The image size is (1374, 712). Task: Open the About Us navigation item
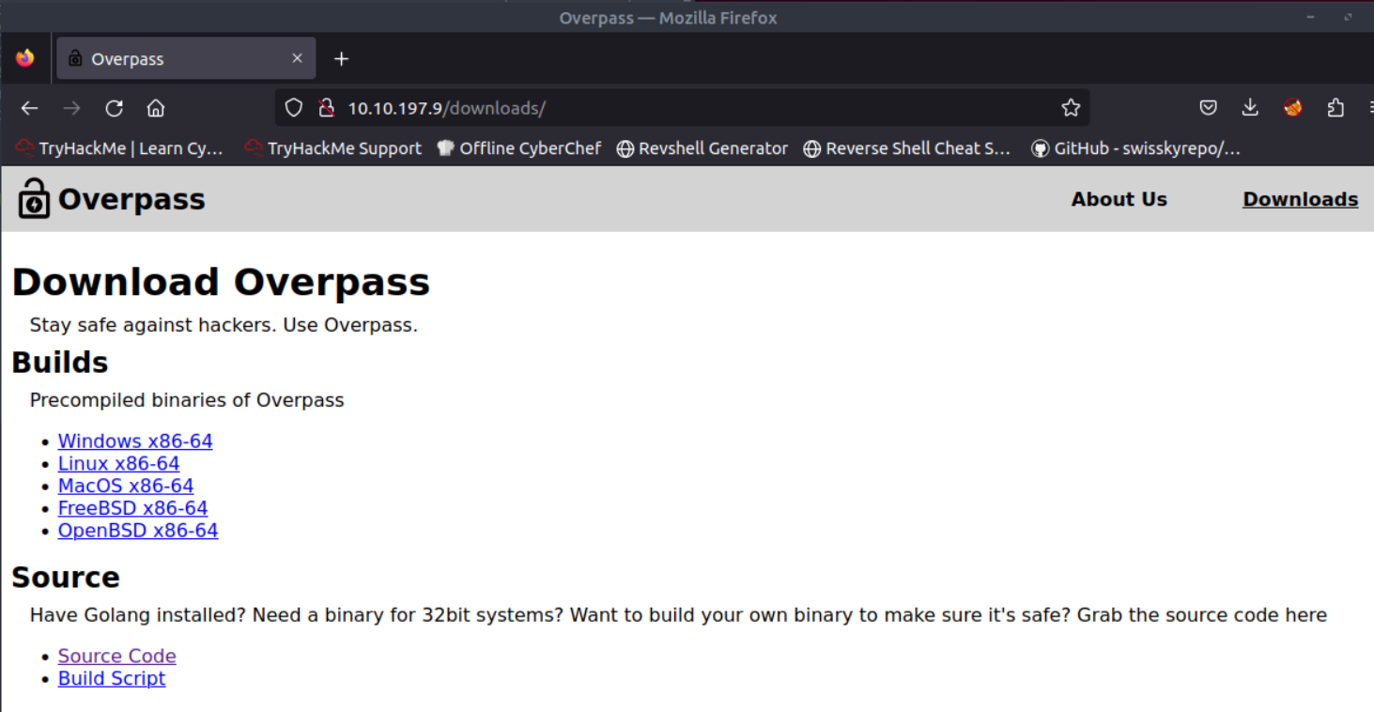pos(1119,199)
